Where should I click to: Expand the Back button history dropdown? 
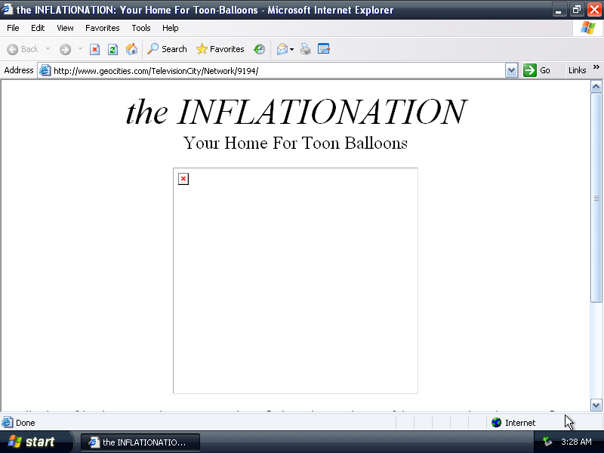(48, 49)
